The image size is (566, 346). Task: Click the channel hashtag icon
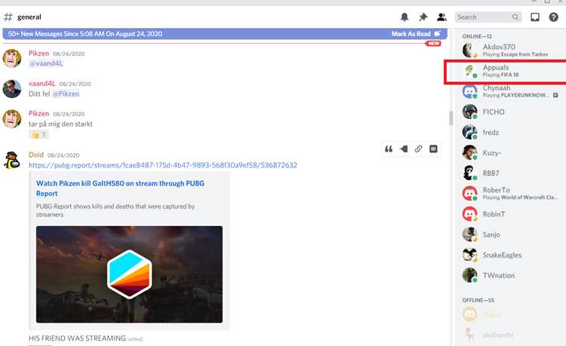[8, 17]
